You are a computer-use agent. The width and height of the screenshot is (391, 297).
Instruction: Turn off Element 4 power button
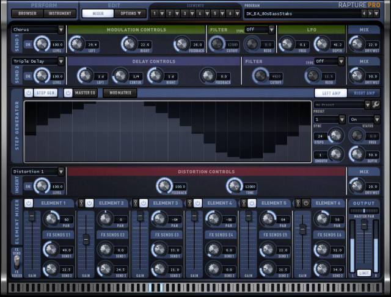click(x=198, y=203)
